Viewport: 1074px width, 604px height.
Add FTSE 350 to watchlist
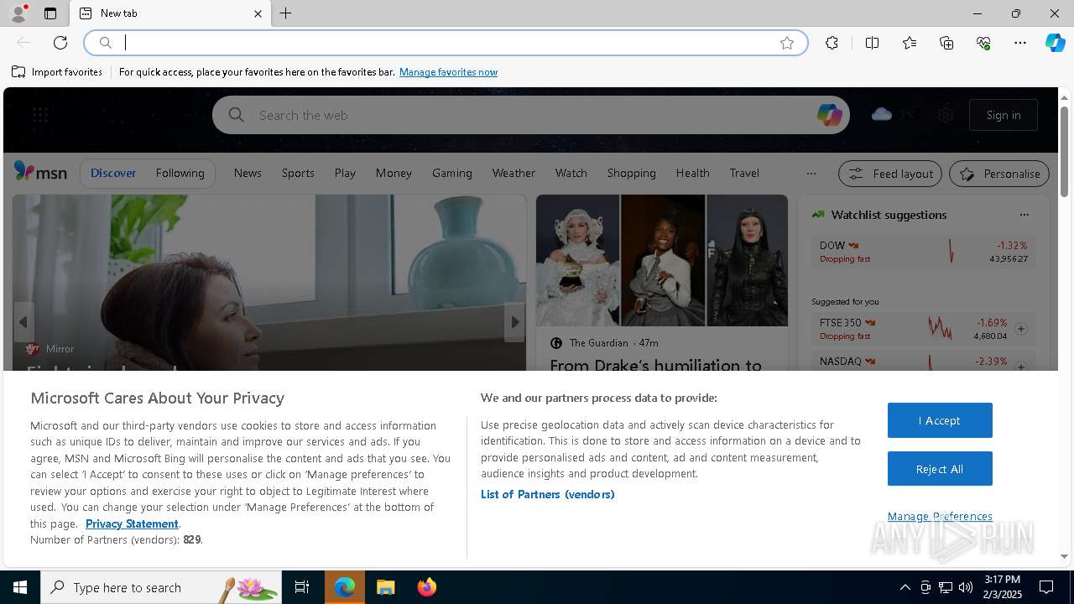[x=1021, y=329]
